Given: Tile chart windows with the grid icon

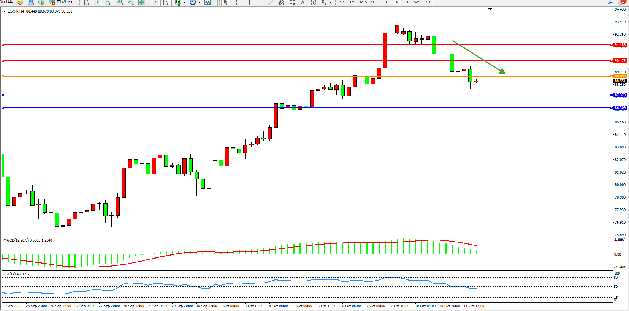Looking at the screenshot, I should 141,2.
